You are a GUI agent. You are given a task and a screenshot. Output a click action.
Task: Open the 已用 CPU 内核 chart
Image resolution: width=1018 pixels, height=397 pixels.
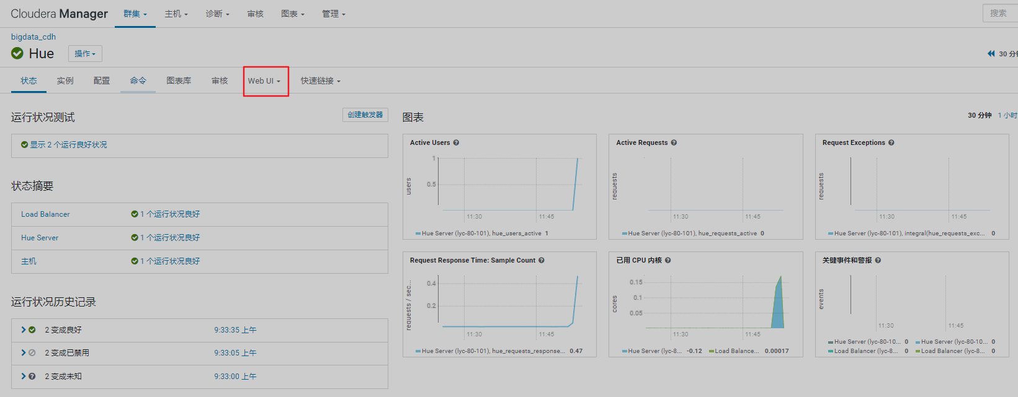click(x=705, y=304)
